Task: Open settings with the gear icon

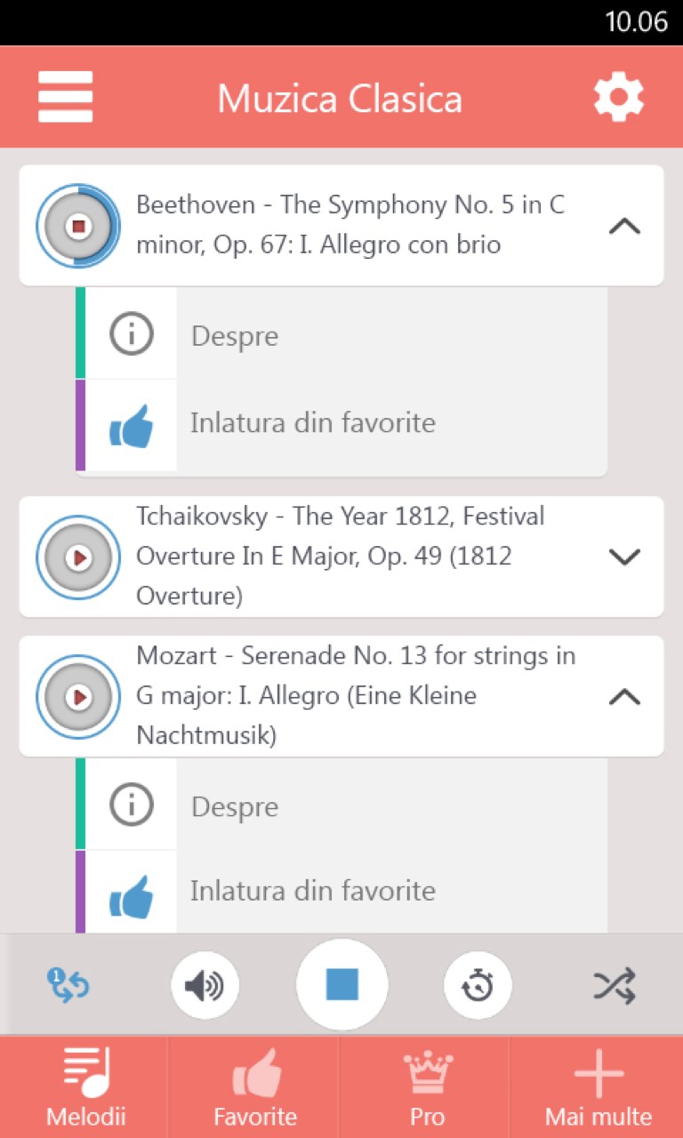Action: (x=618, y=97)
